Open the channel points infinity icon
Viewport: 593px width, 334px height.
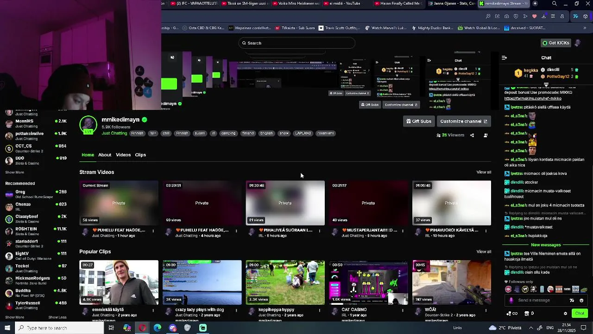click(x=512, y=314)
